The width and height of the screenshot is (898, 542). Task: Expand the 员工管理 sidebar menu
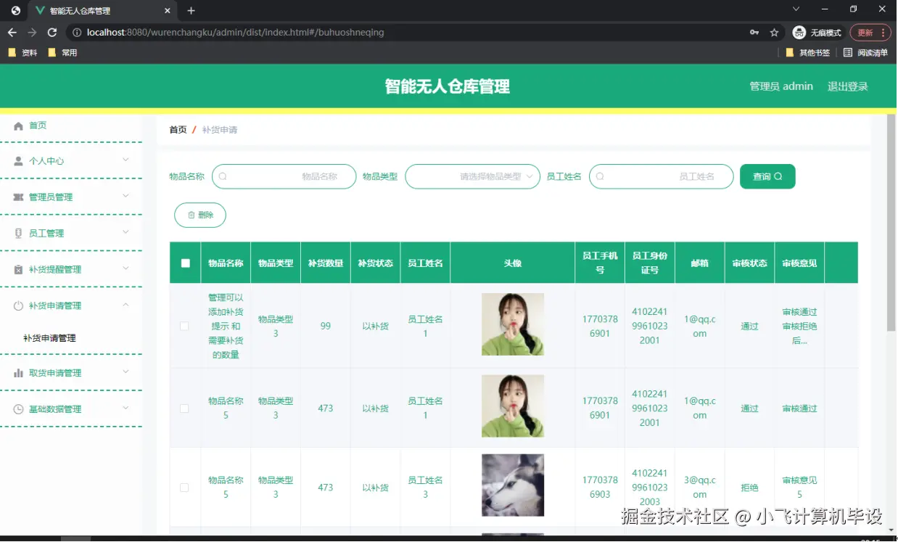[125, 233]
